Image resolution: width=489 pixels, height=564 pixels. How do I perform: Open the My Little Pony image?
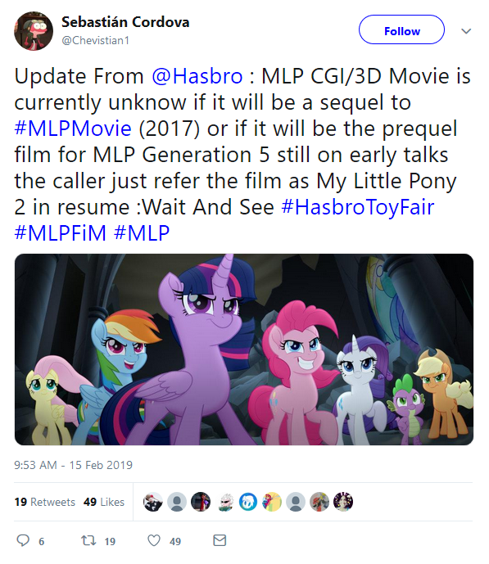pos(244,350)
